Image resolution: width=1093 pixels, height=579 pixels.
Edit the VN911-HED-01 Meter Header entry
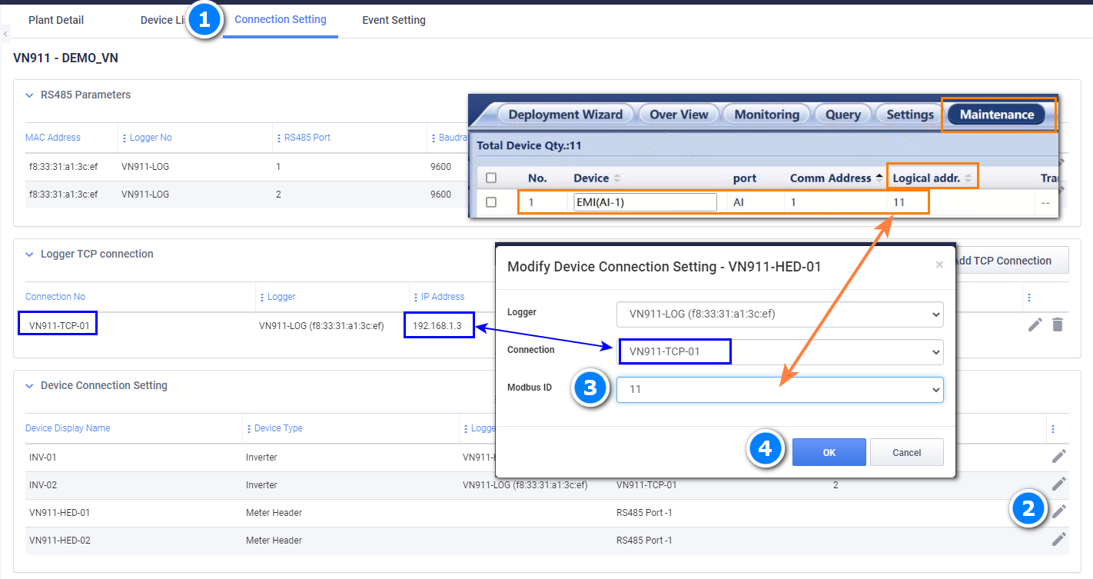point(1058,512)
